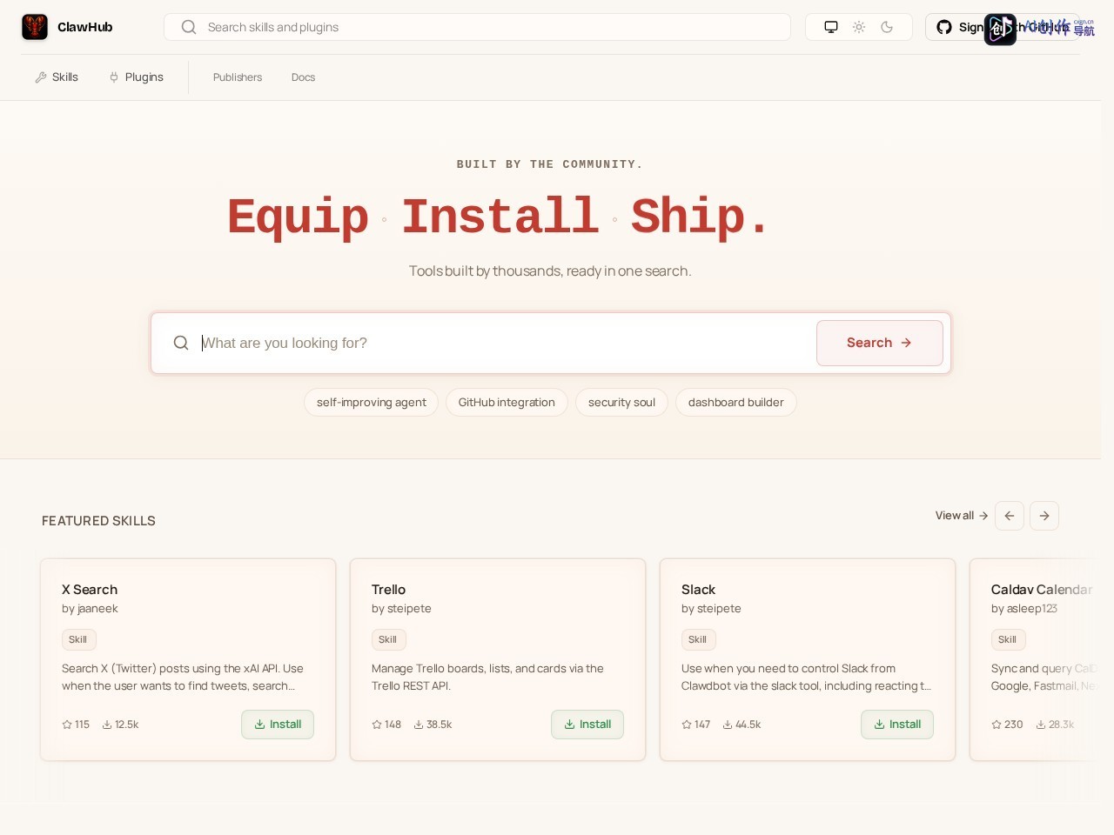Install the Slack skill
1114x835 pixels.
897,725
